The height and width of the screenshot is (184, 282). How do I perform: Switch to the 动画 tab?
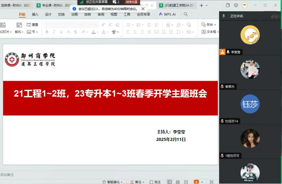[x=75, y=14]
